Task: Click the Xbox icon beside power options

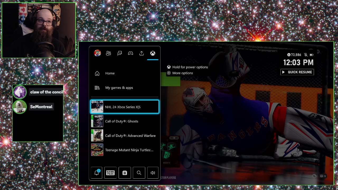Action: pos(169,67)
